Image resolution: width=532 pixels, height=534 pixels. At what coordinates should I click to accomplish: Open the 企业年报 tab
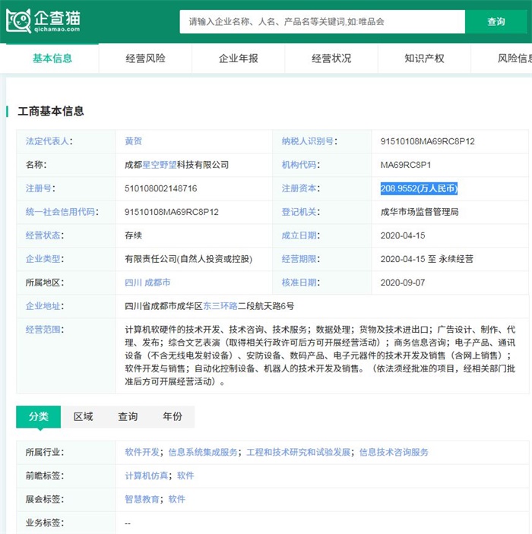point(238,58)
